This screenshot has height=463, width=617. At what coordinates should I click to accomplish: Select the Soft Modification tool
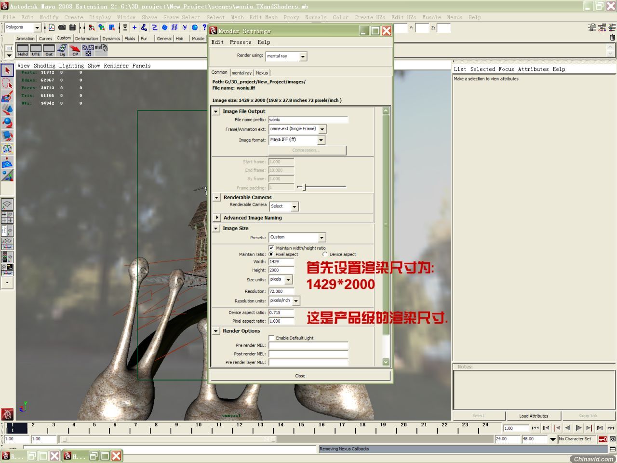[7, 163]
